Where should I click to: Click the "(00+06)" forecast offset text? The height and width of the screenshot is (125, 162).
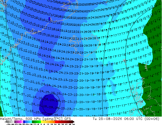pyautogui.click(x=152, y=119)
